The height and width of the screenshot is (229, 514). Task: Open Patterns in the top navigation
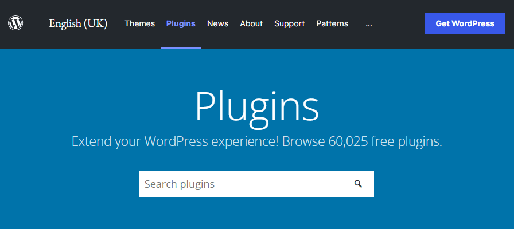(332, 23)
